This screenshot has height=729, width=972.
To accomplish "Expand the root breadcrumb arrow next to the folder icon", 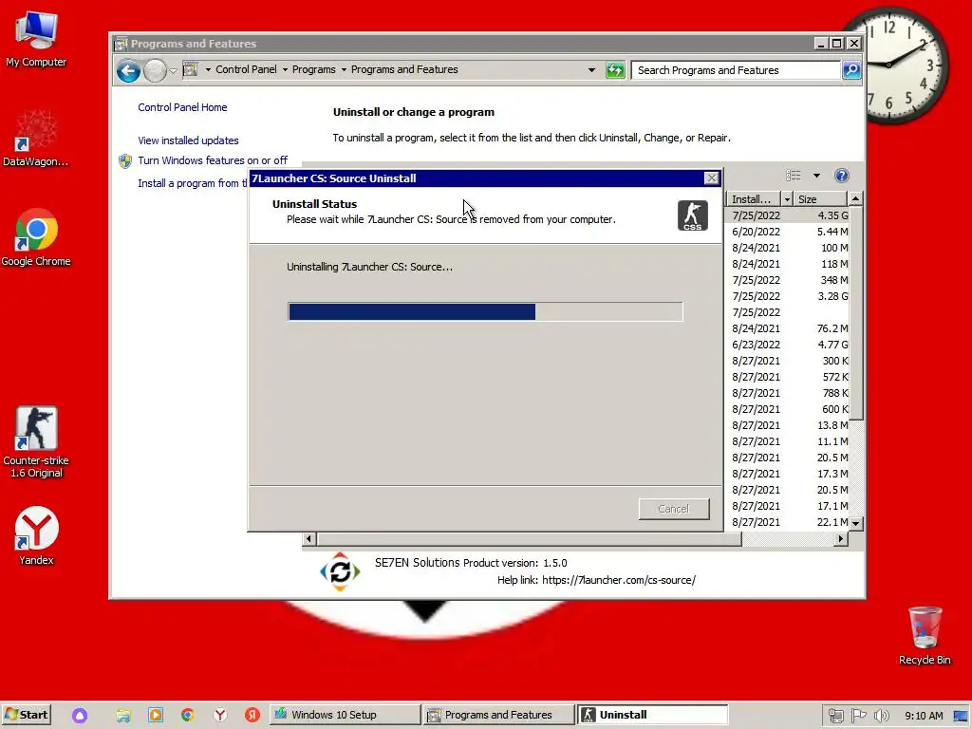I will [208, 70].
